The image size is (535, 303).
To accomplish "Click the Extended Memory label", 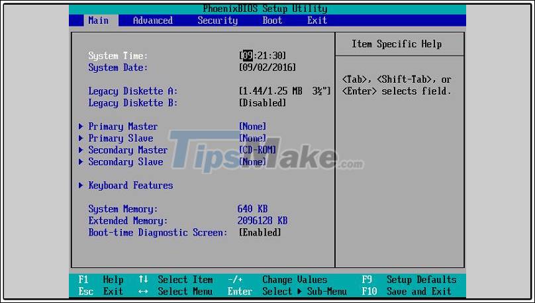I will point(128,220).
